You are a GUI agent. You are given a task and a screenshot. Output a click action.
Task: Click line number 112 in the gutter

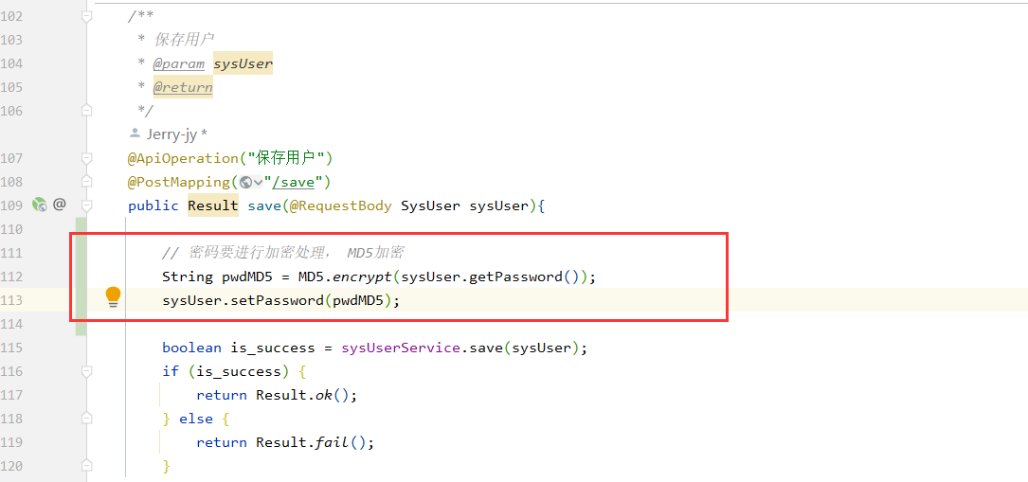(11, 277)
